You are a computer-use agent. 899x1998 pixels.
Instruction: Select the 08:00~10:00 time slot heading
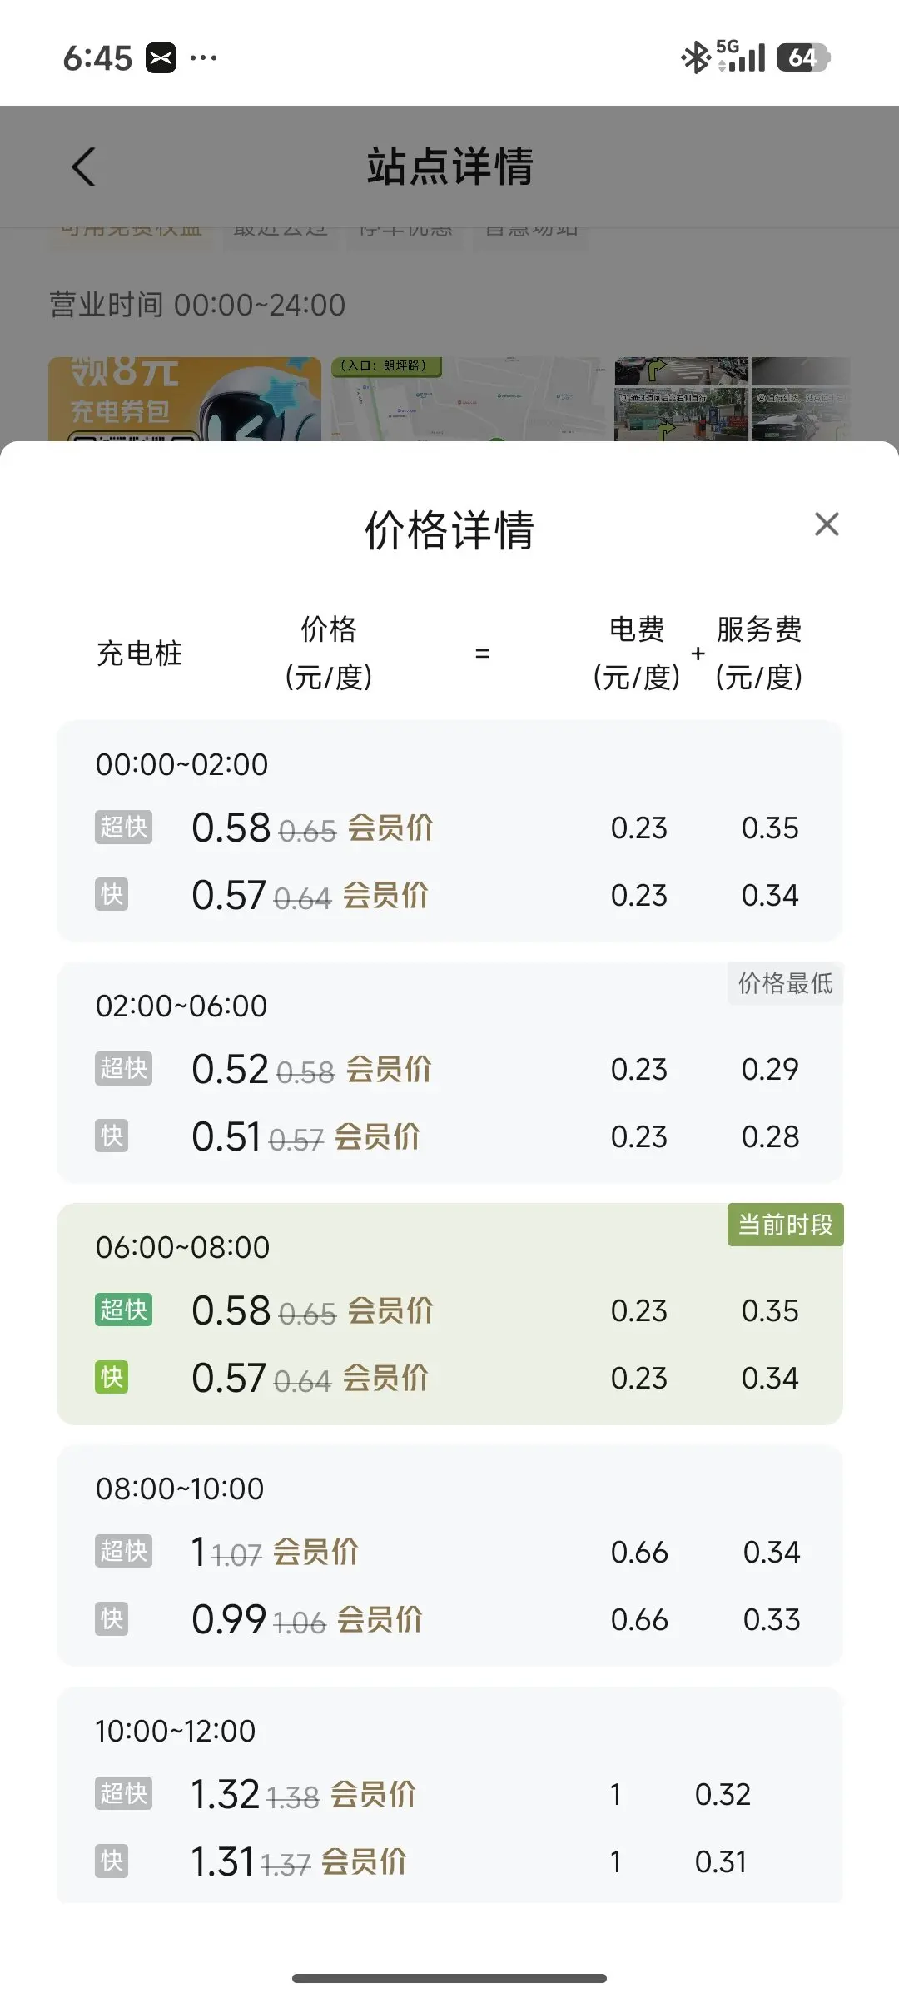click(x=180, y=1489)
